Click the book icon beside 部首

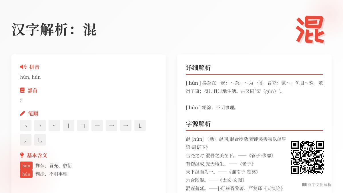tap(22, 90)
